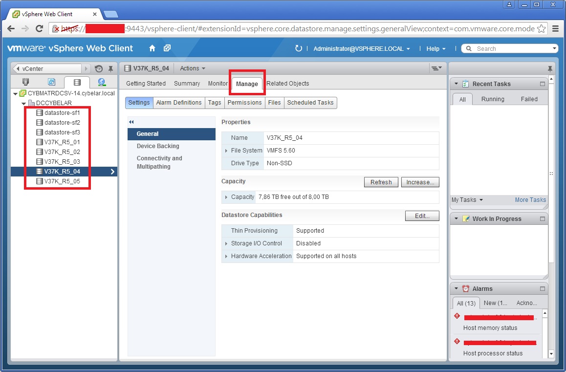The width and height of the screenshot is (566, 372).
Task: Open the Related Objects tab
Action: click(288, 84)
